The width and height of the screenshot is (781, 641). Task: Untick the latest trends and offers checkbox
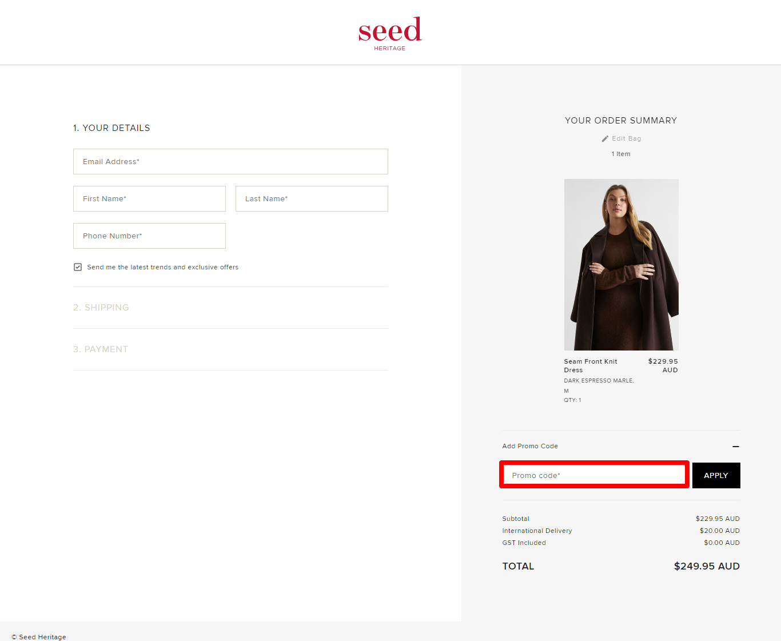(78, 267)
